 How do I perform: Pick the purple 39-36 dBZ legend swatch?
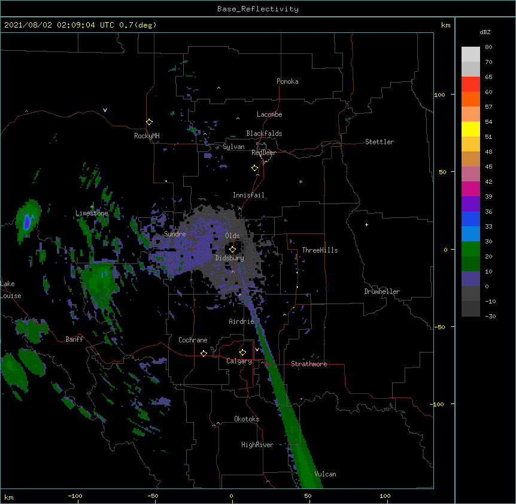(x=471, y=204)
